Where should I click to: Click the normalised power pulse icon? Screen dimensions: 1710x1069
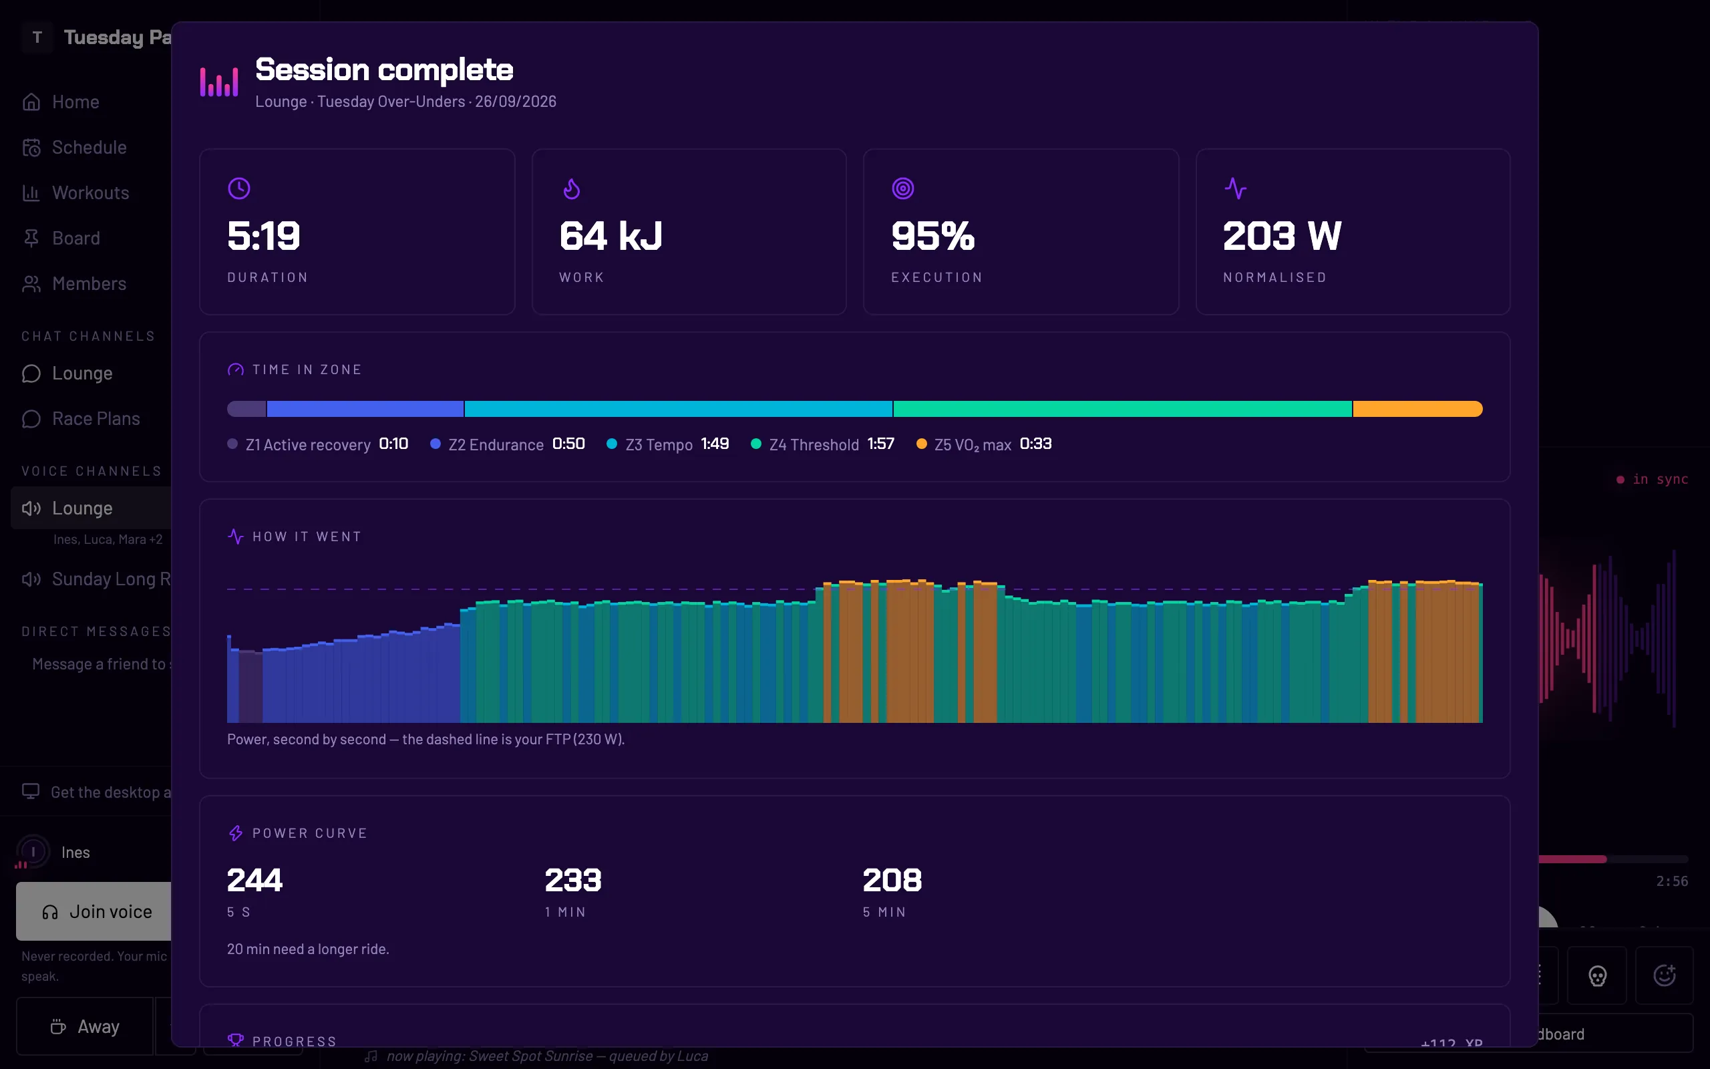coord(1235,188)
